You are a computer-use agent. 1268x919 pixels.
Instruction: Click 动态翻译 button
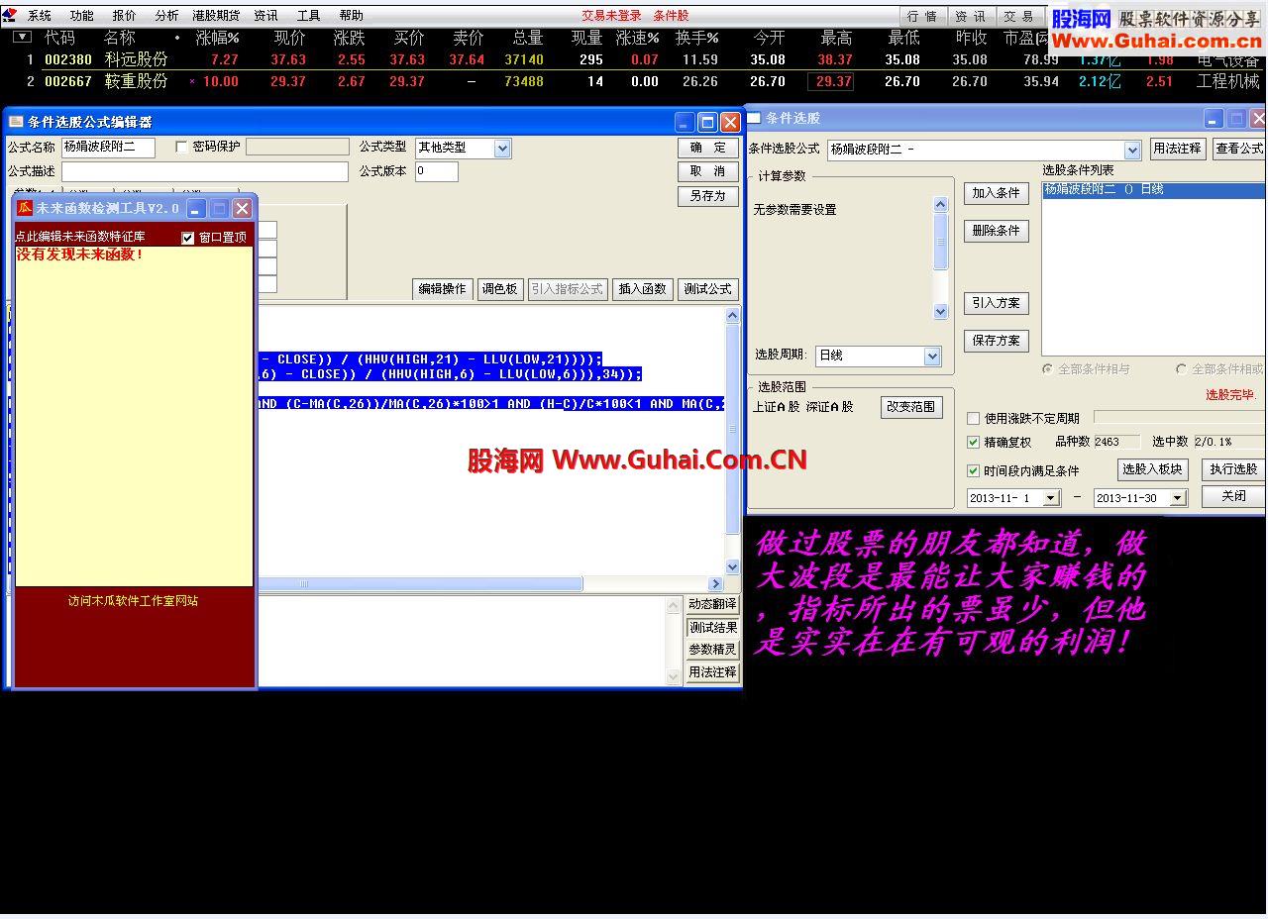(x=713, y=604)
